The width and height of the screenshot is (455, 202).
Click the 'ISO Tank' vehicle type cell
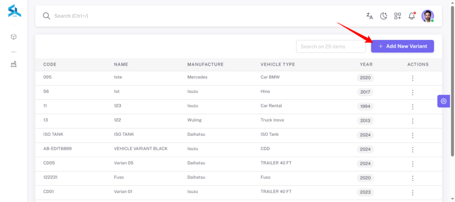(x=270, y=134)
